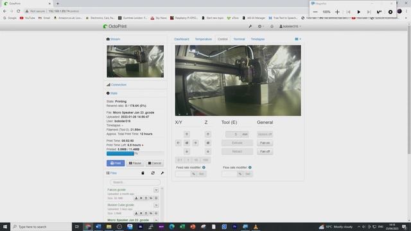Click the Extrude button

pyautogui.click(x=237, y=143)
